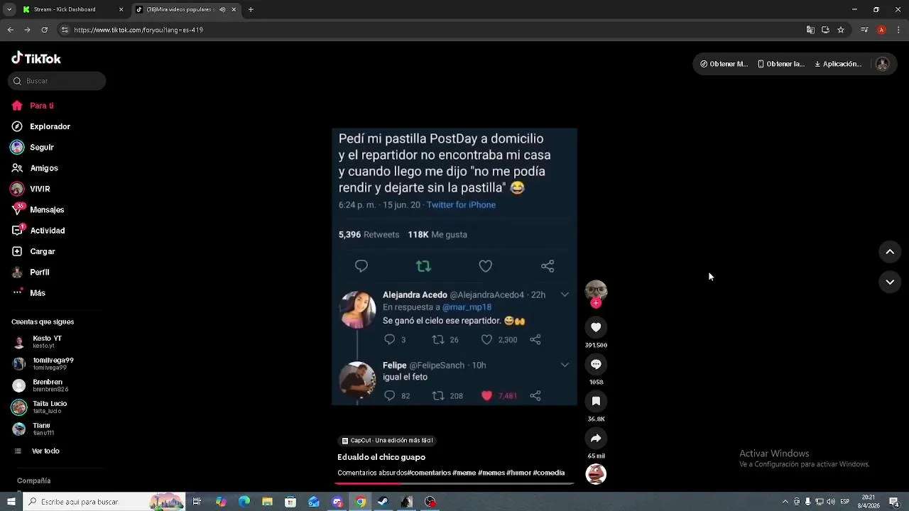
Task: Open the tab search dropdown
Action: 9,9
